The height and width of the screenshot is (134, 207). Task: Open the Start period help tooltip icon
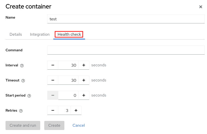coord(29,96)
